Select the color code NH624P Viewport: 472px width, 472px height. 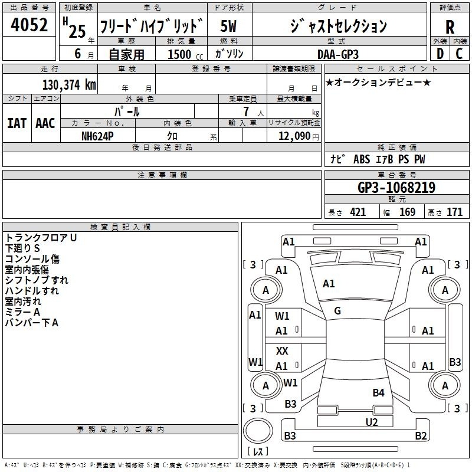(98, 136)
